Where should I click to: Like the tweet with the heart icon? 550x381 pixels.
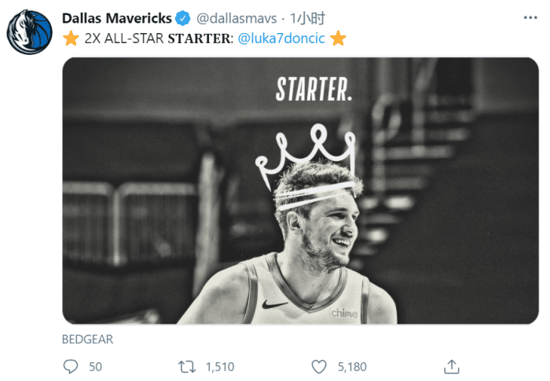(318, 366)
